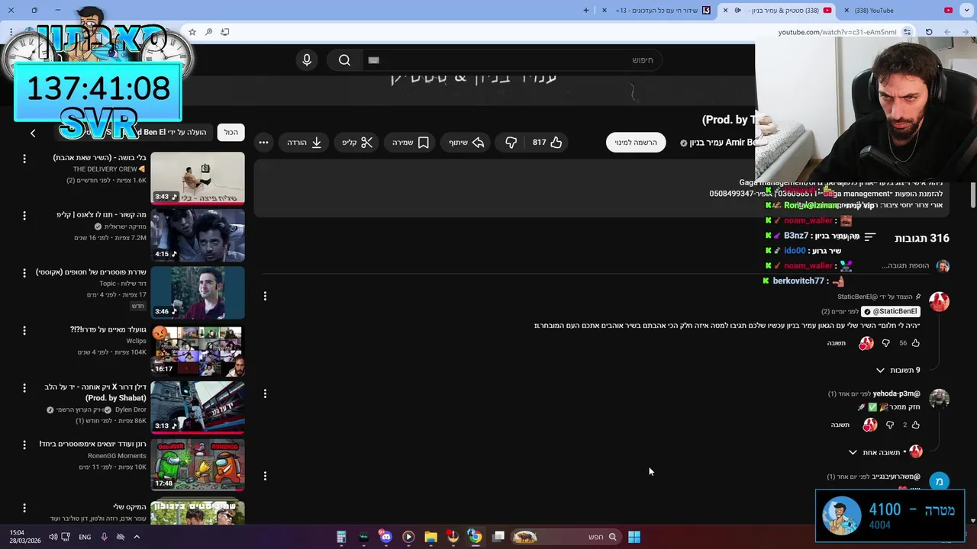
Task: Open thumbnail of 'מה קשור - תנו לו צ'אנס' video
Action: pos(198,236)
